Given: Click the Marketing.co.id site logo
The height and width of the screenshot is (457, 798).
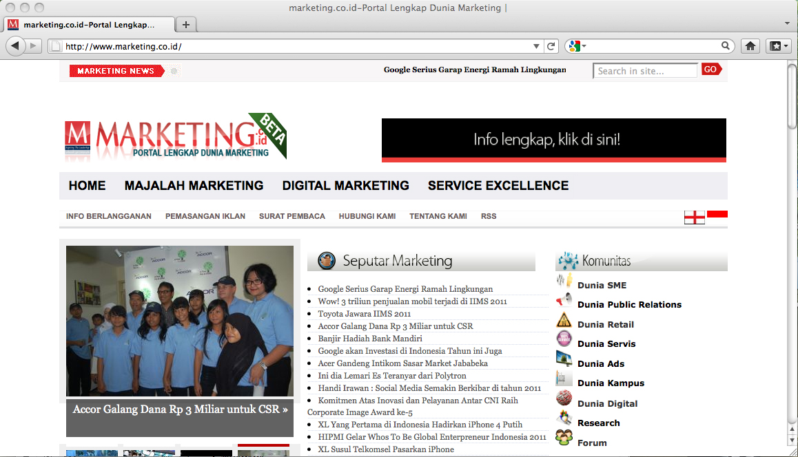Looking at the screenshot, I should [x=176, y=136].
